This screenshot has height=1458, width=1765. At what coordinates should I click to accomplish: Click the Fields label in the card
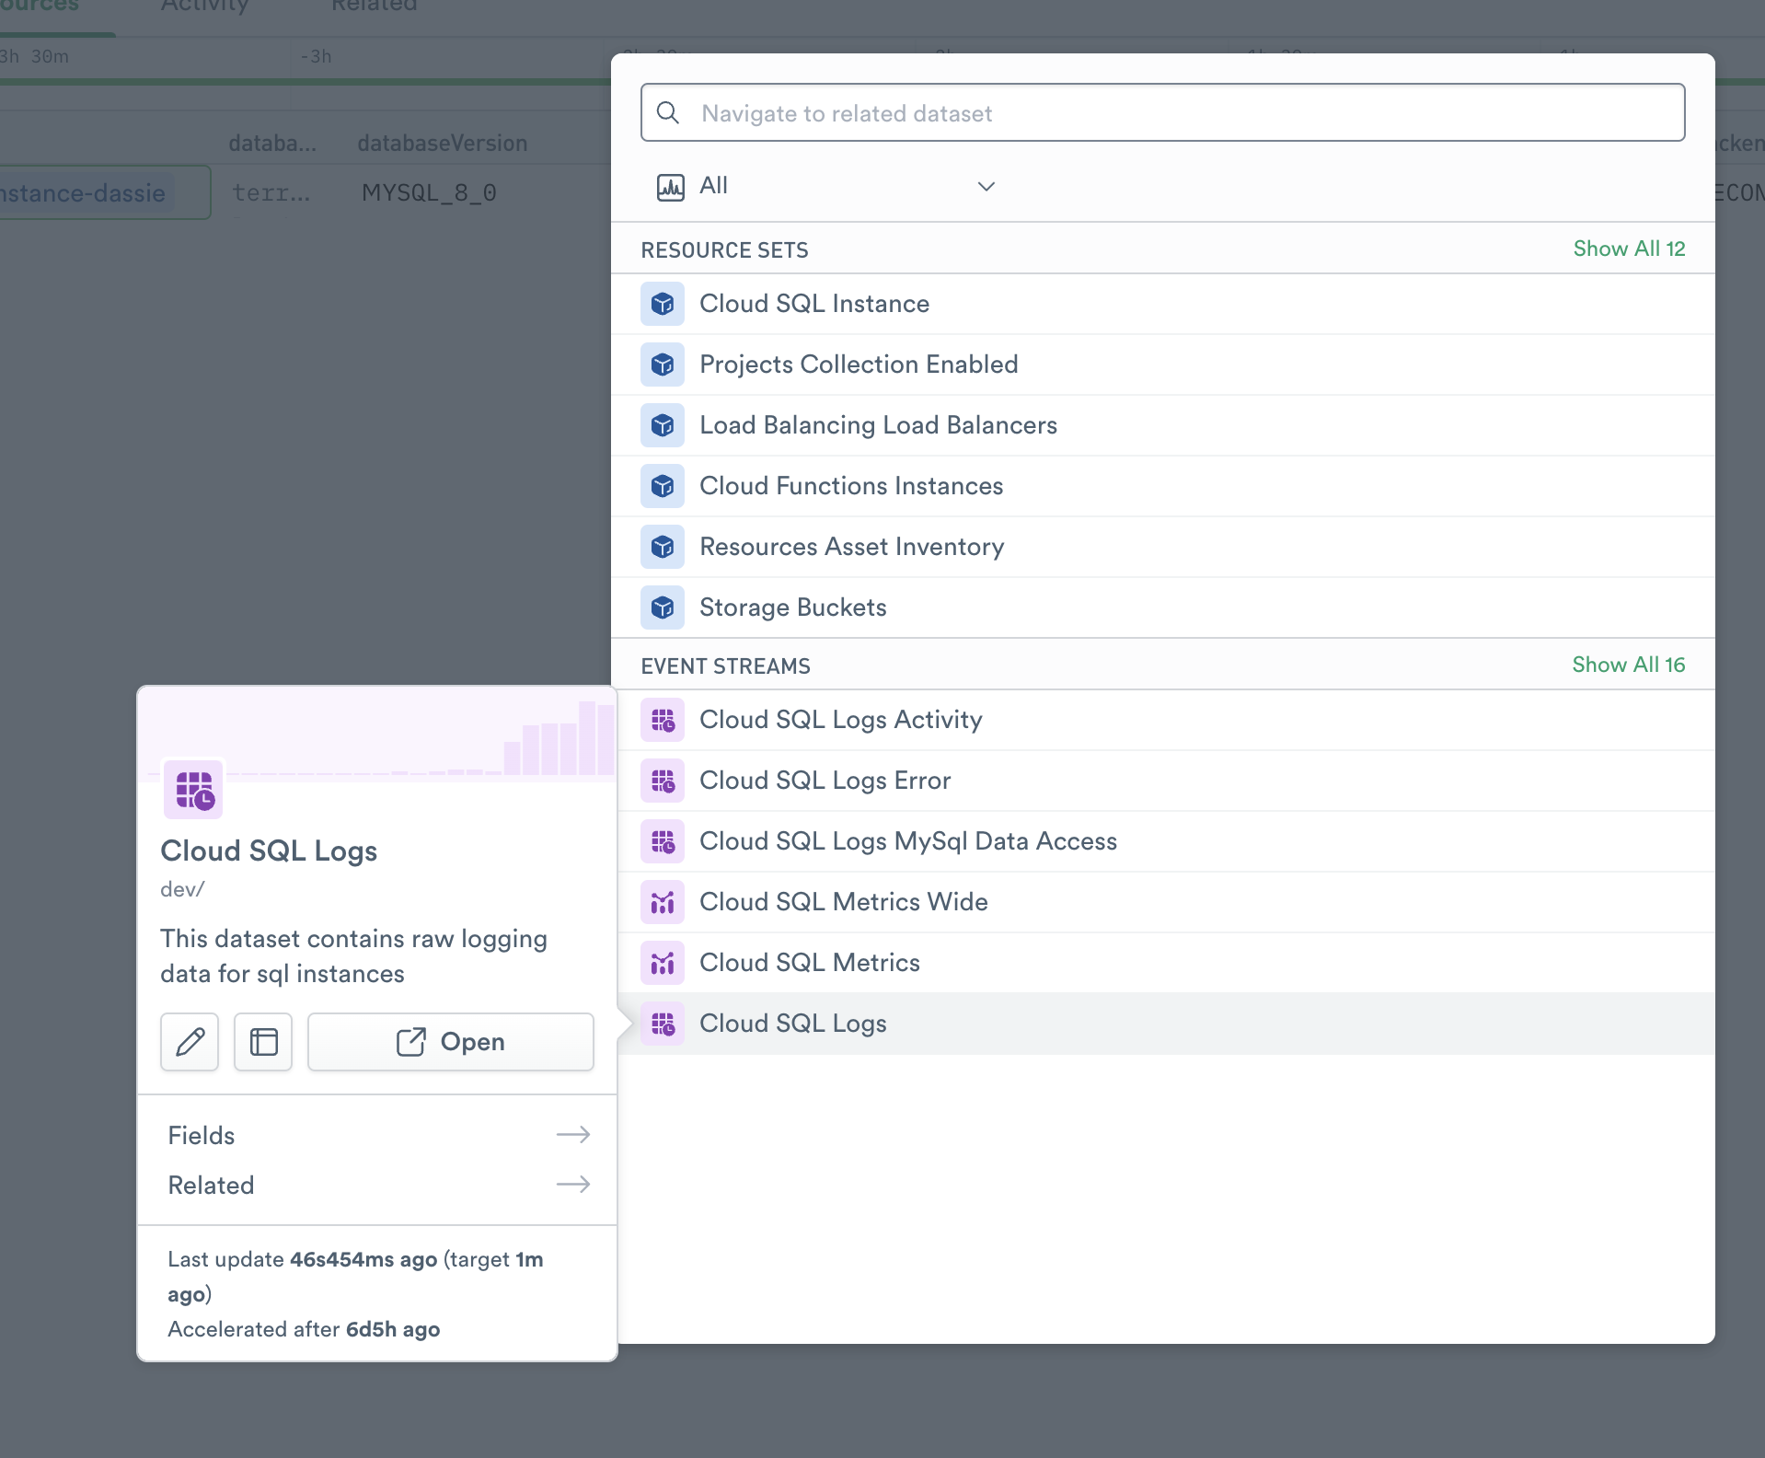click(x=202, y=1136)
